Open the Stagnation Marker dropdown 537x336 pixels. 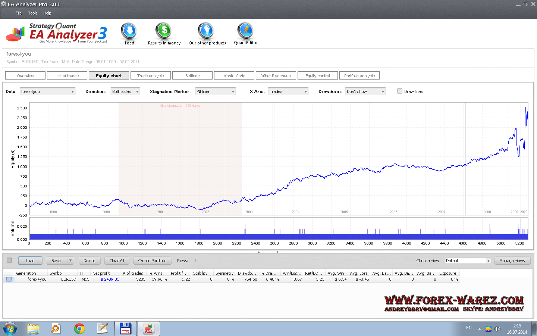point(216,91)
